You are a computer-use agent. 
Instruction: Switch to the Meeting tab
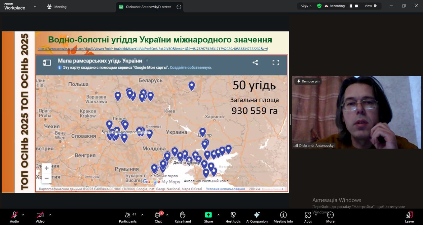[x=57, y=7]
